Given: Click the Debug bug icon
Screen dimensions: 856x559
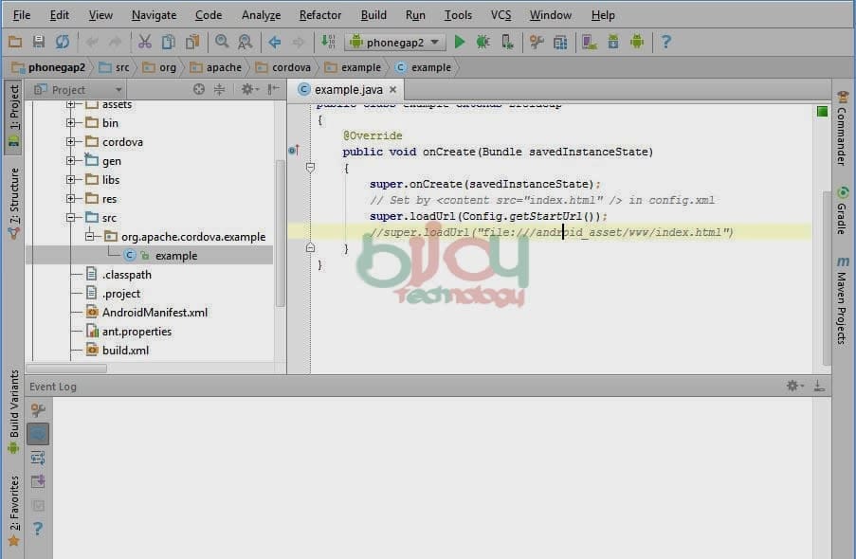Looking at the screenshot, I should coord(483,42).
